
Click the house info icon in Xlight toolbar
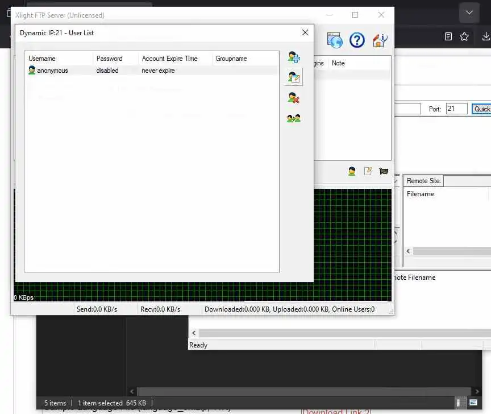tap(380, 40)
